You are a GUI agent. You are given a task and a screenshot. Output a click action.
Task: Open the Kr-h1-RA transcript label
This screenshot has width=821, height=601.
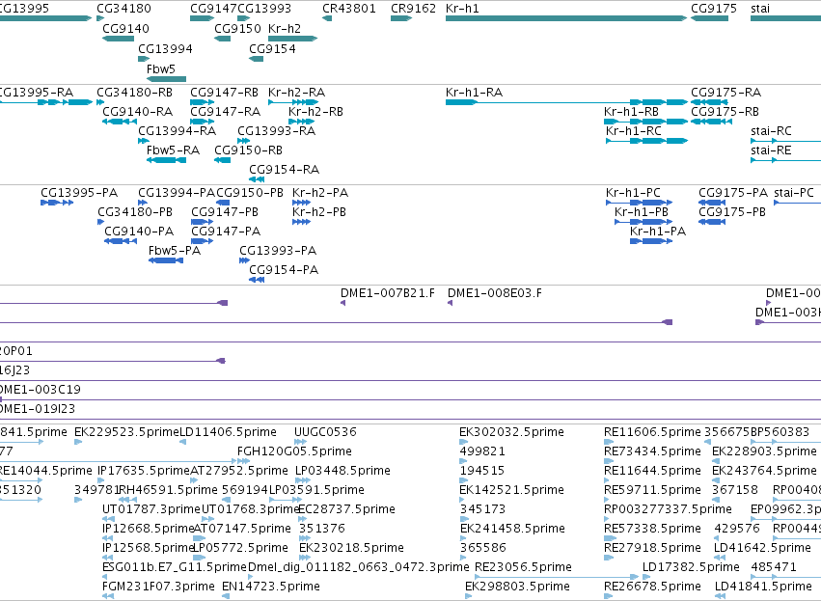474,93
